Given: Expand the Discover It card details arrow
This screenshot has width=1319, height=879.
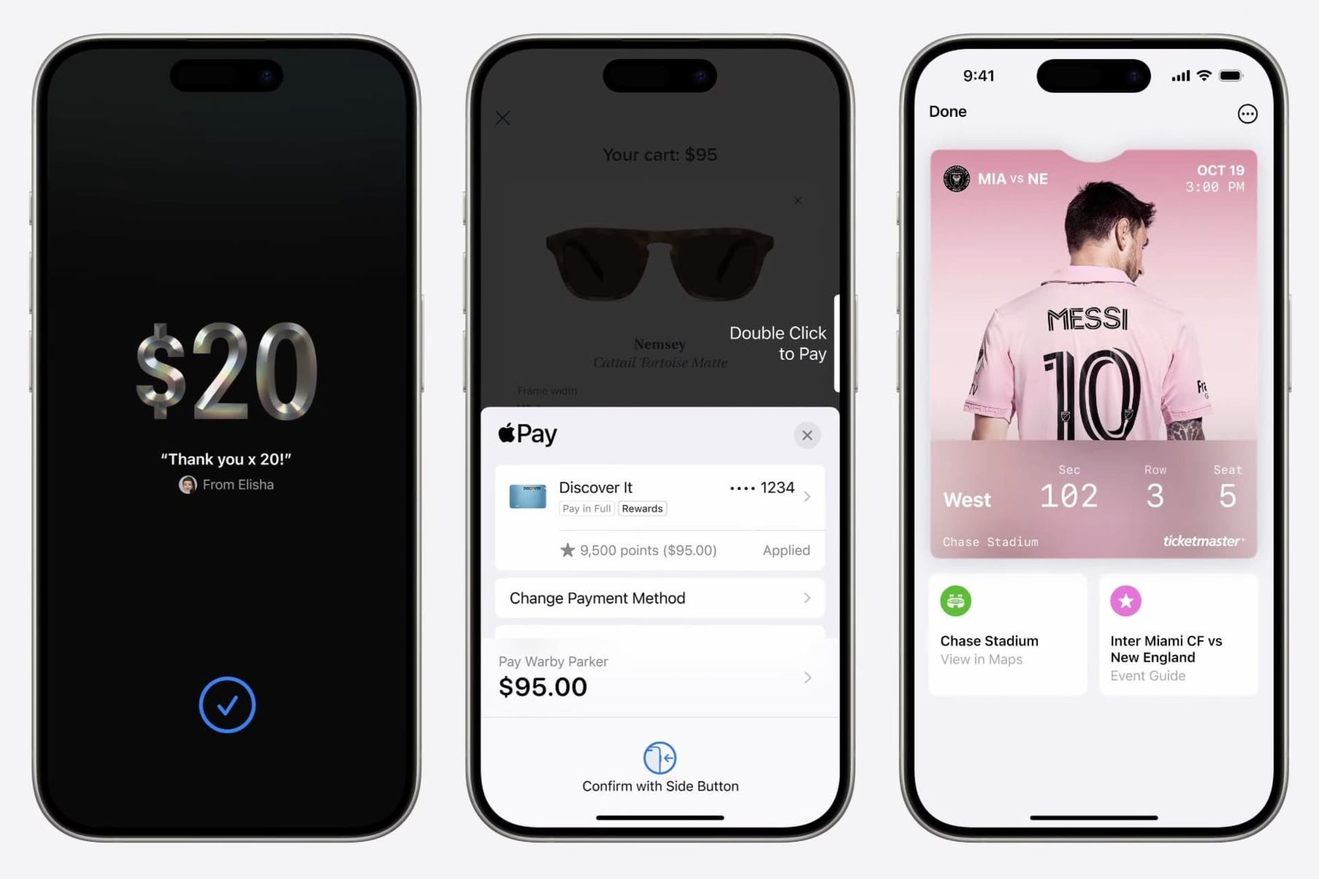Looking at the screenshot, I should click(809, 495).
